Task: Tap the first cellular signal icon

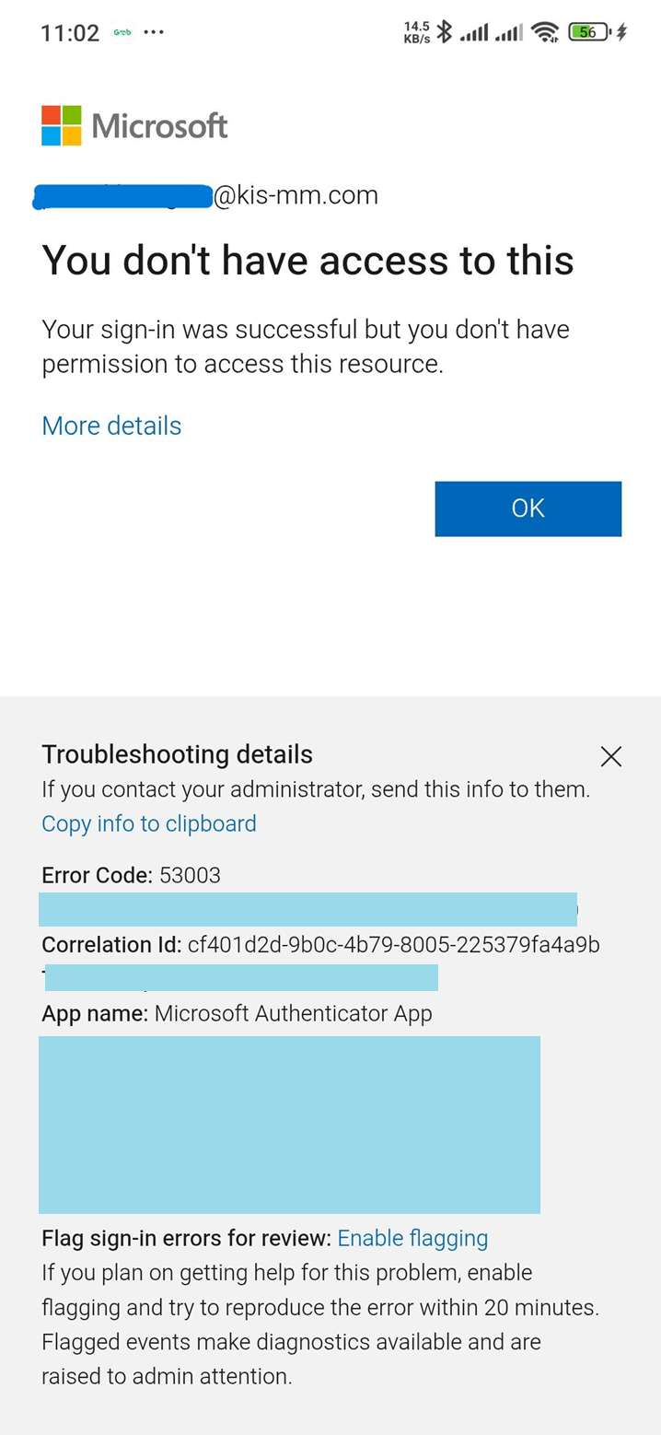Action: point(473,33)
